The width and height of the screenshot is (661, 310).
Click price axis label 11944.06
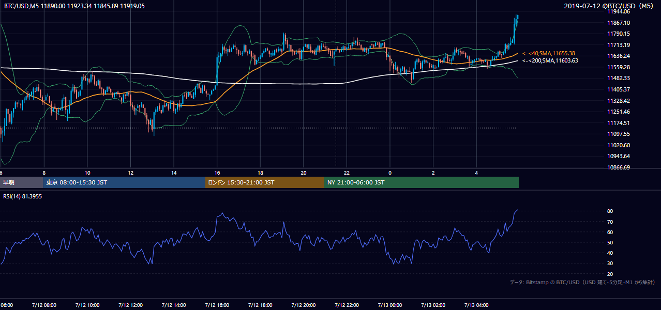tap(619, 11)
